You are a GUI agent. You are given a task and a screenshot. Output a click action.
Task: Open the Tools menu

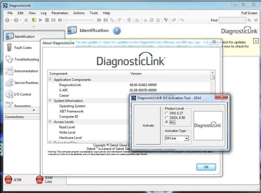(94, 13)
